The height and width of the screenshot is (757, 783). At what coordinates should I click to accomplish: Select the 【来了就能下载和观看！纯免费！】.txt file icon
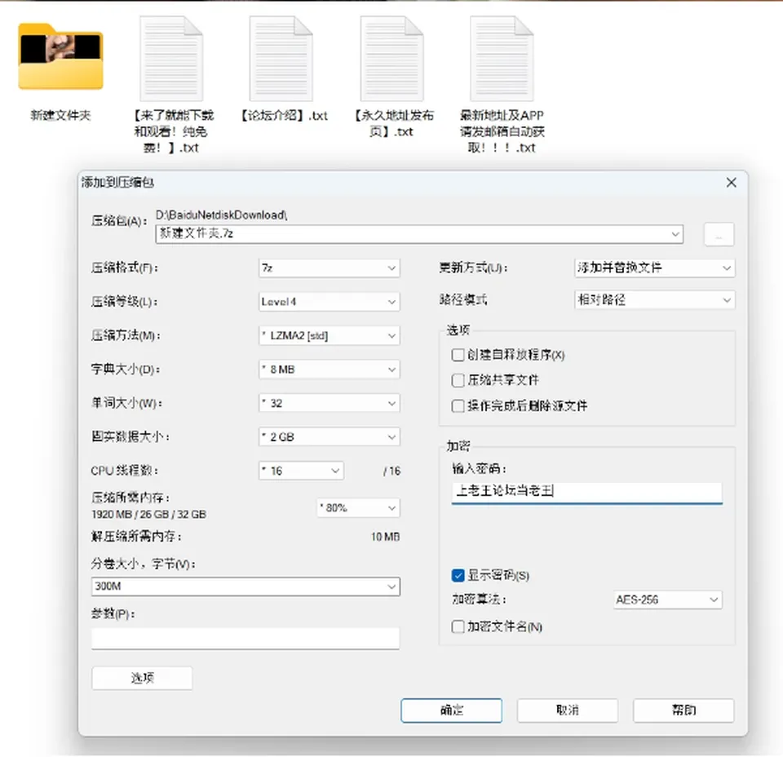(171, 59)
